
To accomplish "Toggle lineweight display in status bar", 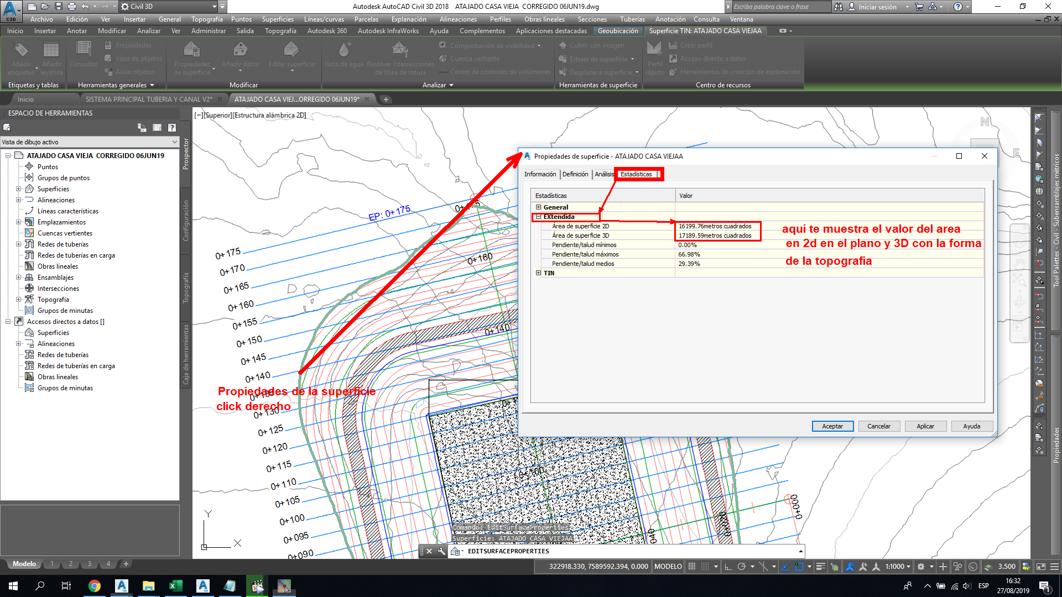I will (x=821, y=567).
